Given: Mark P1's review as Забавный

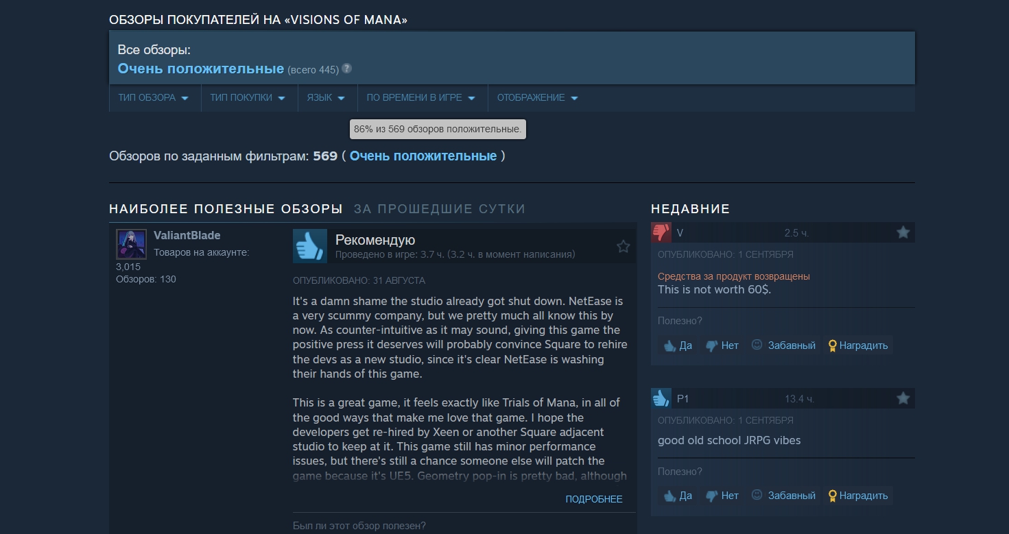Looking at the screenshot, I should pos(784,496).
